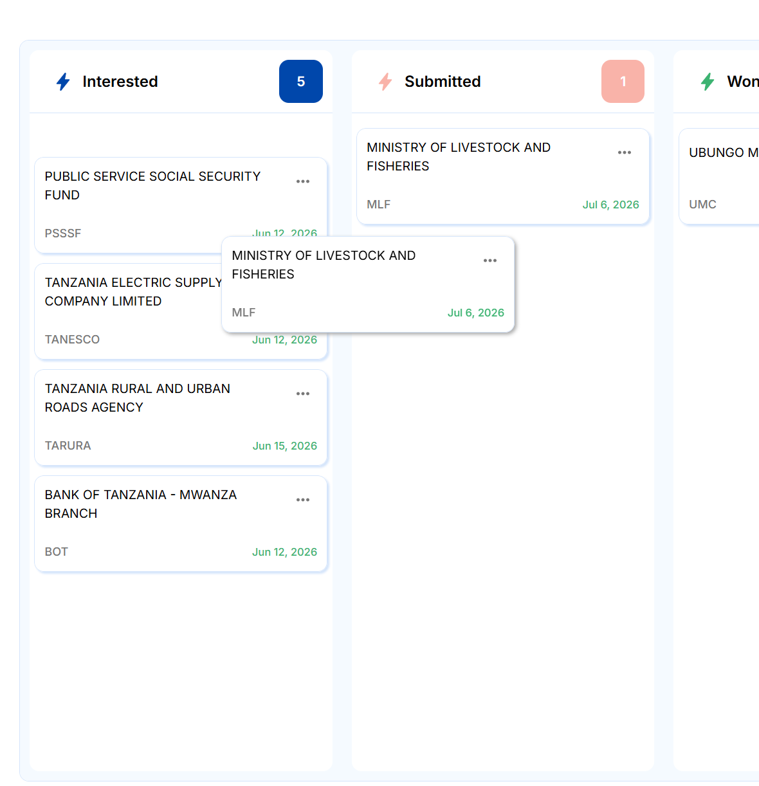The image size is (759, 786).
Task: Click the Jul 6, 2026 date on floating dragged card
Action: 476,313
